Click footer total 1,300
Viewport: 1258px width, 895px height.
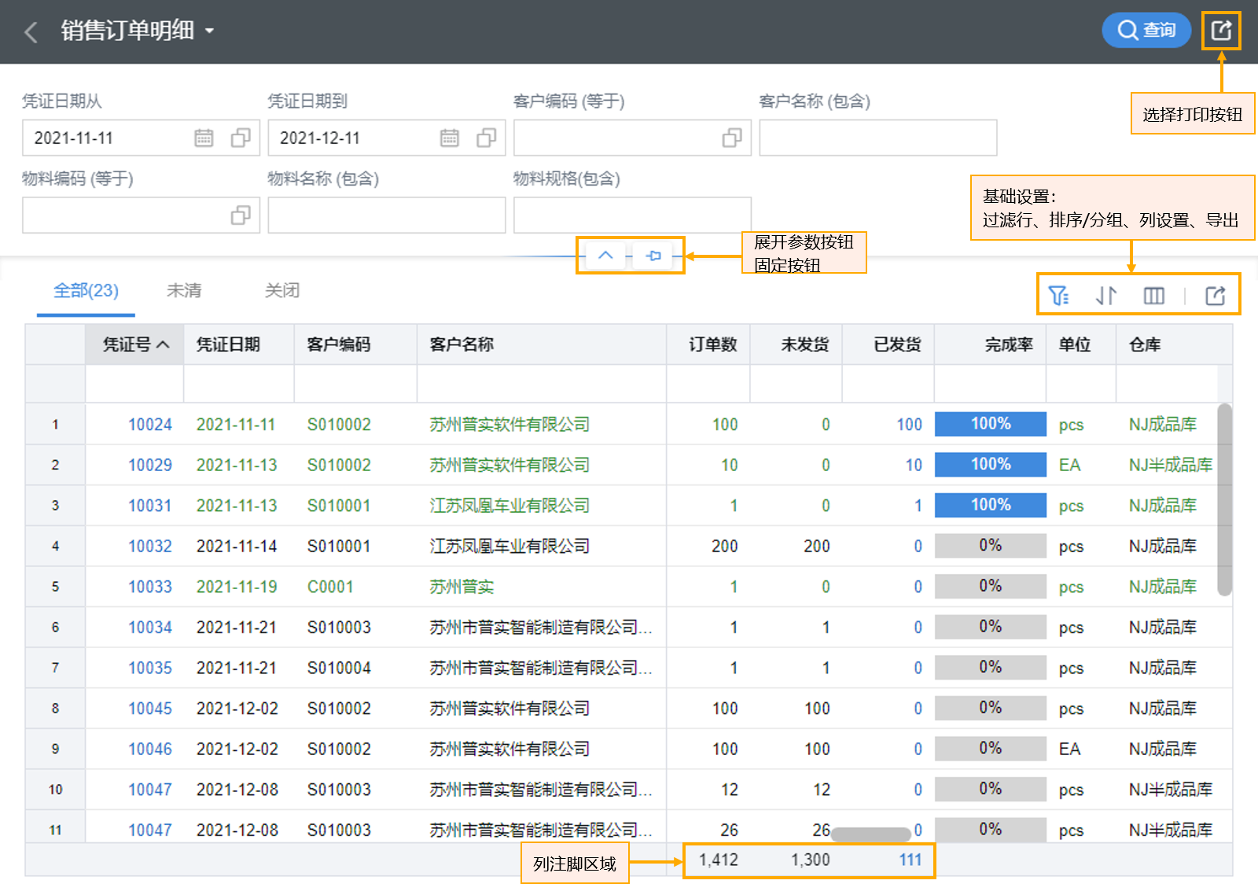pos(811,860)
